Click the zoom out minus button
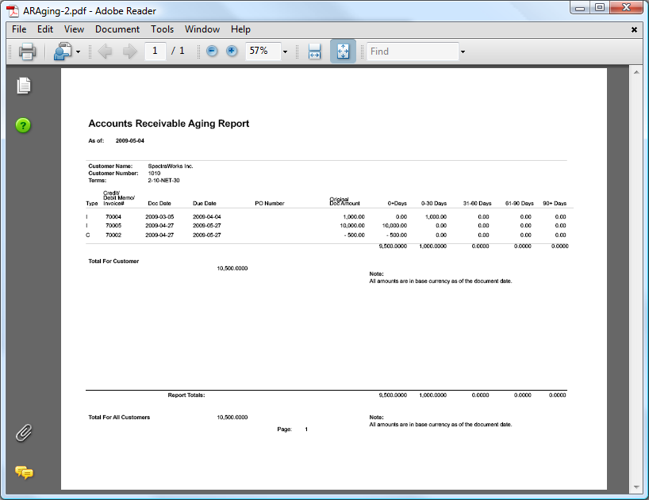 [x=212, y=52]
